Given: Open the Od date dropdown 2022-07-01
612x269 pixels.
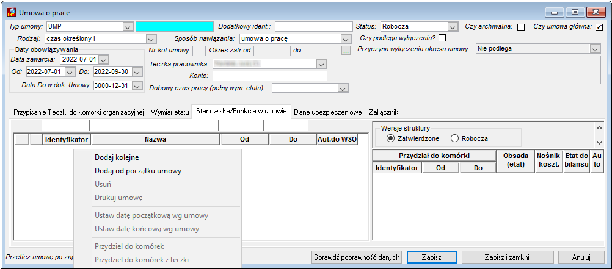Looking at the screenshot, I should click(70, 72).
